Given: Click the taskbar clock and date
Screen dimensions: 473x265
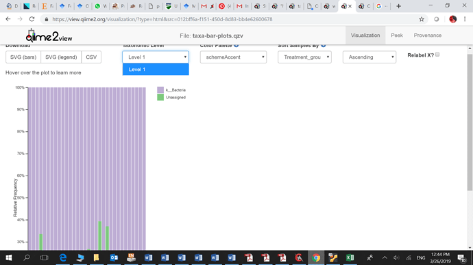Looking at the screenshot, I should (440, 257).
